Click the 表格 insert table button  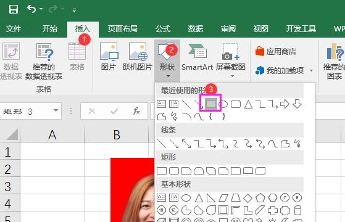(77, 57)
